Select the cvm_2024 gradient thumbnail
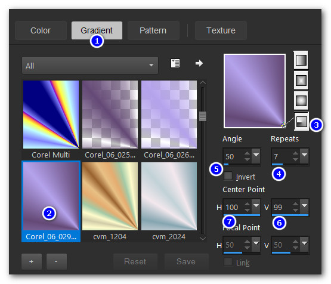This screenshot has width=331, height=284. (169, 196)
